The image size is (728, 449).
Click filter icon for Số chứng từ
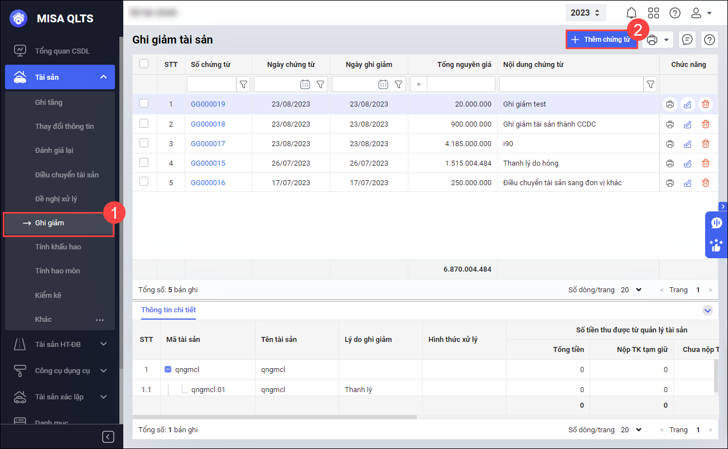point(243,84)
